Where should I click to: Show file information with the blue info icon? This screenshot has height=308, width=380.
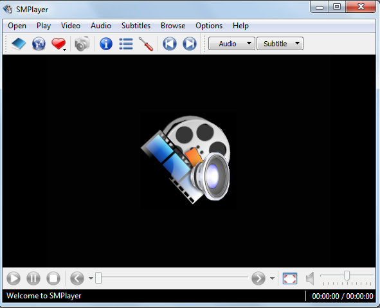point(106,44)
